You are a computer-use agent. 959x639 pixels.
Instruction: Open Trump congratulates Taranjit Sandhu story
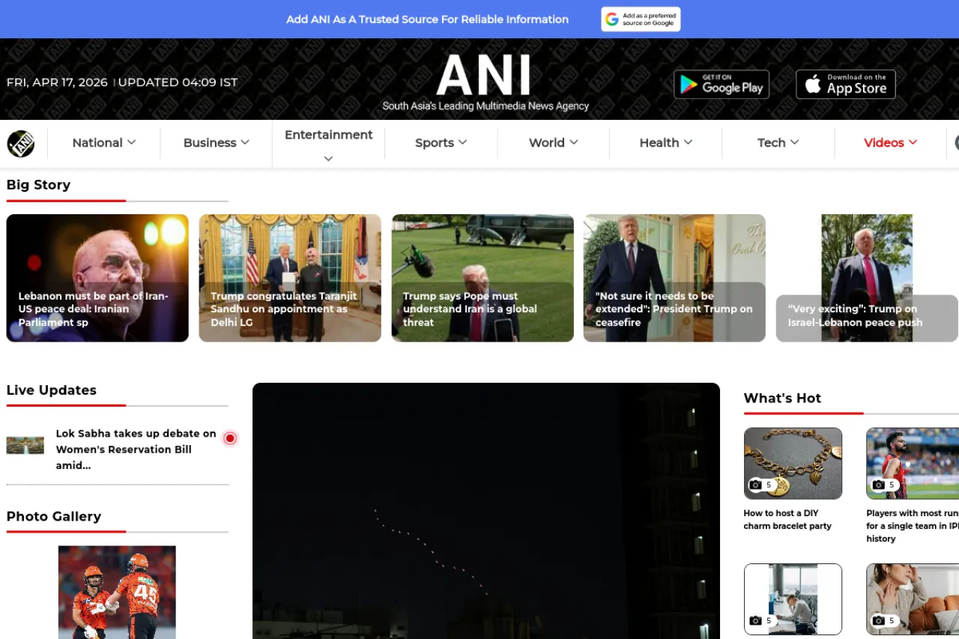(290, 278)
